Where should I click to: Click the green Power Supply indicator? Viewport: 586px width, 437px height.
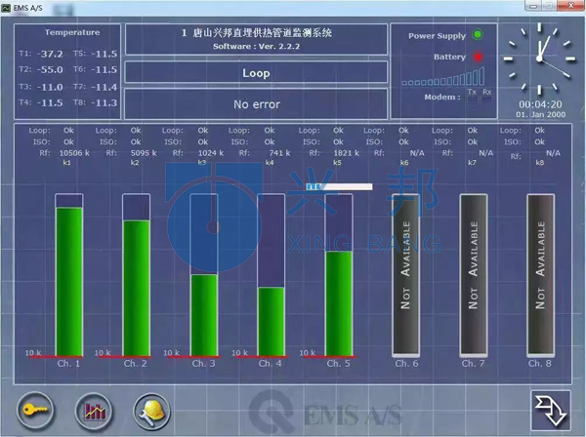[x=478, y=35]
